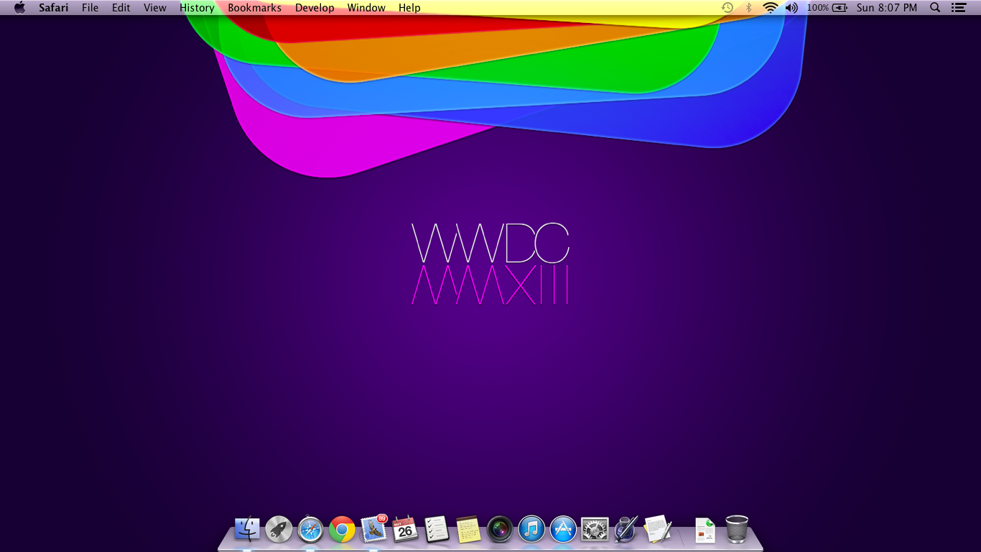Launch Google Chrome from the dock
The image size is (981, 552).
point(342,530)
